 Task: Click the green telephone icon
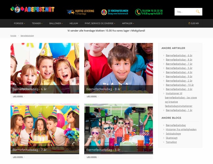point(138,12)
